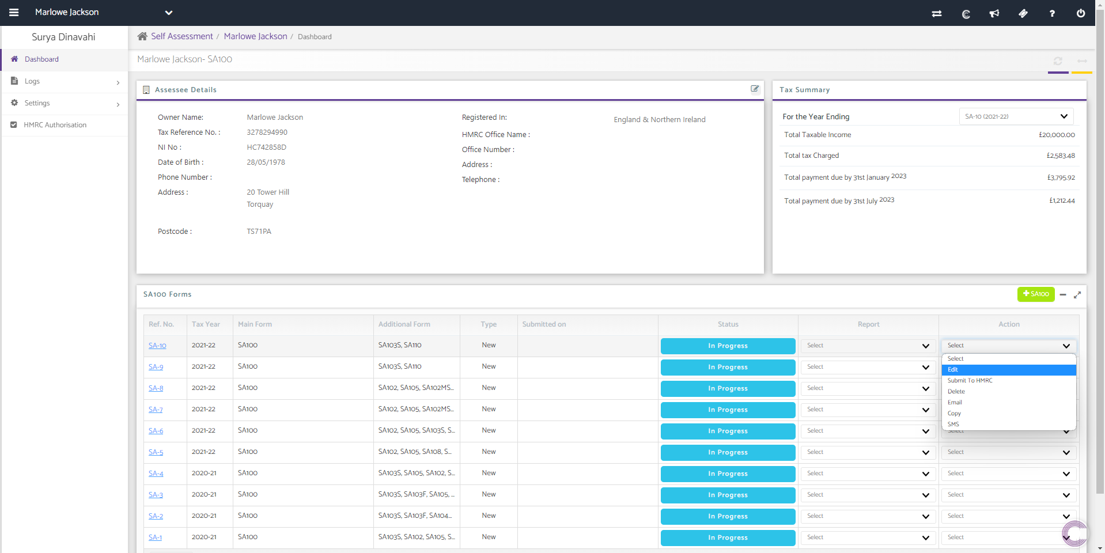This screenshot has width=1105, height=553.
Task: Sort by Status column header
Action: (728, 324)
